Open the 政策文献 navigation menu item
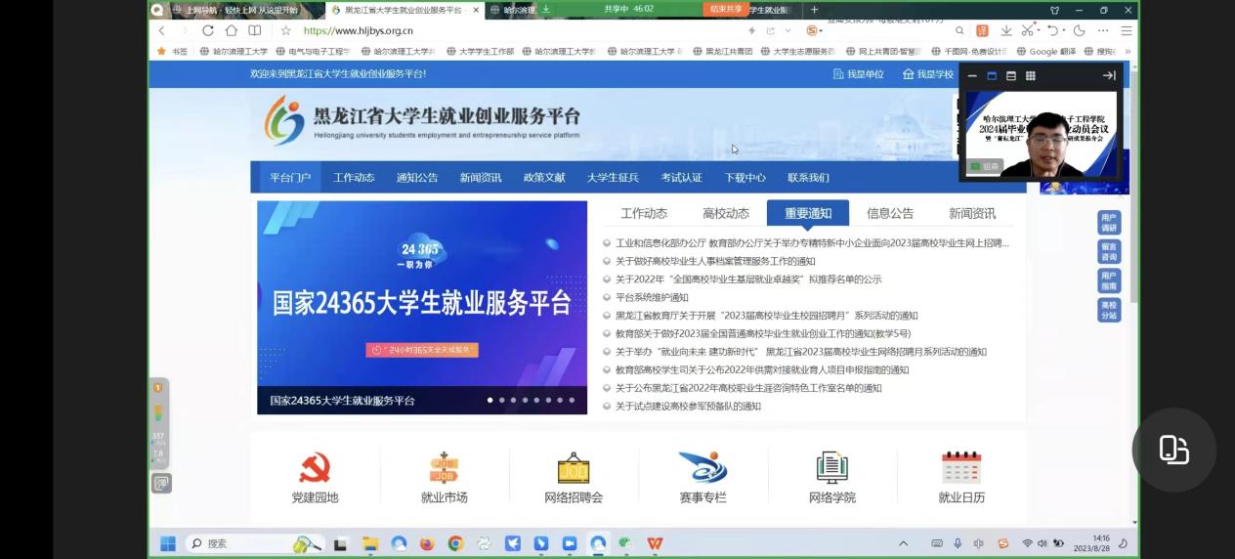Viewport: 1235px width, 559px height. pyautogui.click(x=544, y=177)
